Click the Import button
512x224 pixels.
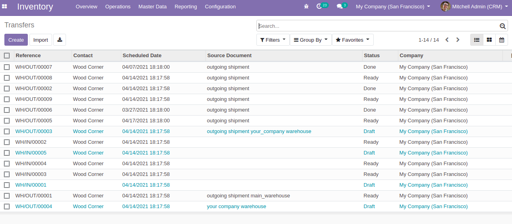click(x=41, y=40)
